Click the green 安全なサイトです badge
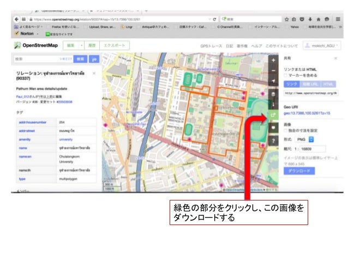The height and width of the screenshot is (261, 348). coord(59,34)
